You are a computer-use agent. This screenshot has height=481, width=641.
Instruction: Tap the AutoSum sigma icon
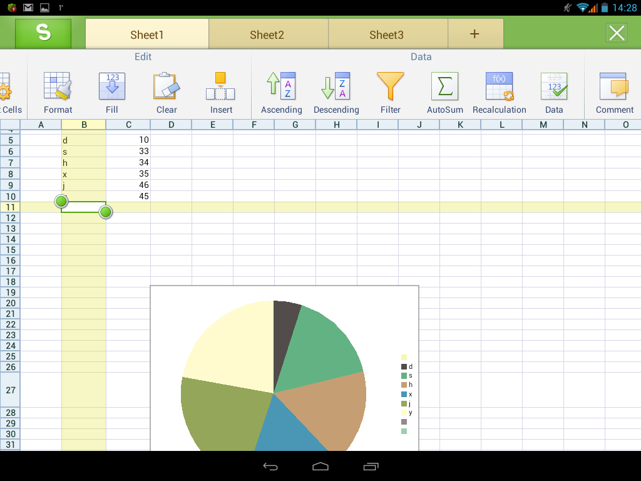tap(444, 87)
